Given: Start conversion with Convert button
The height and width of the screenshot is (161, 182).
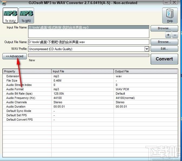Looking at the screenshot, I should point(164,59).
